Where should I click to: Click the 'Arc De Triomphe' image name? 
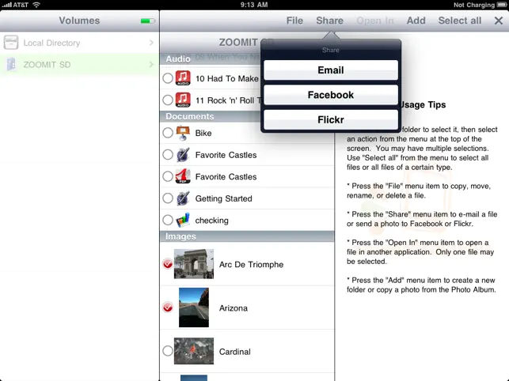pos(251,265)
